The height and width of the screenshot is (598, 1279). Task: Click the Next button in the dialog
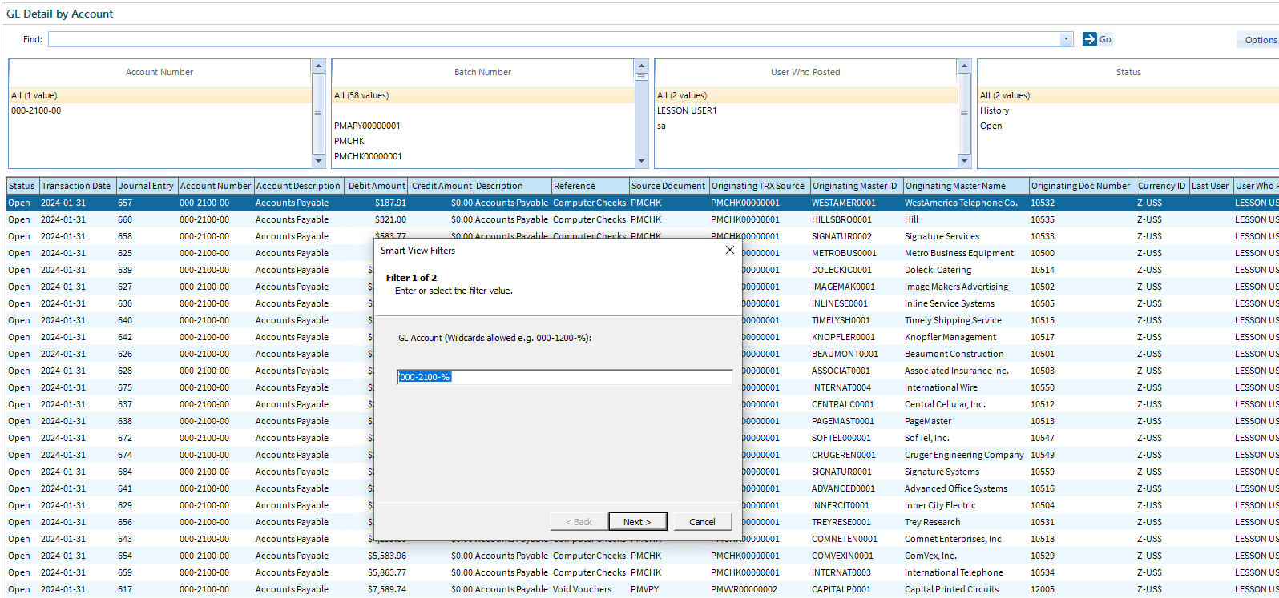click(637, 521)
